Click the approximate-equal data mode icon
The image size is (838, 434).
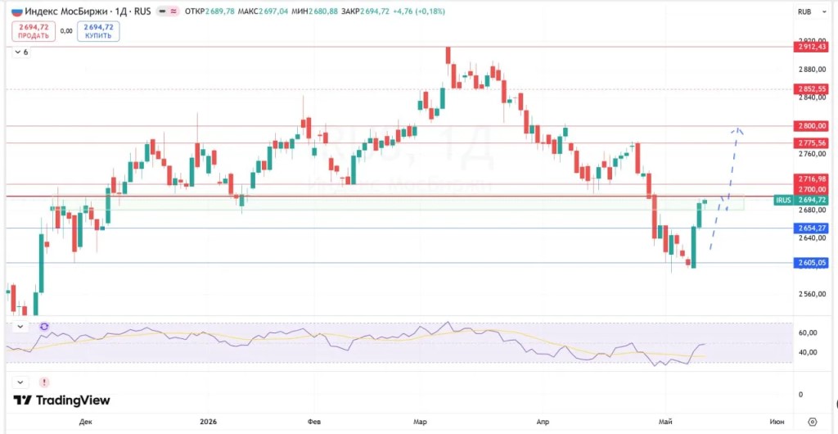point(173,11)
